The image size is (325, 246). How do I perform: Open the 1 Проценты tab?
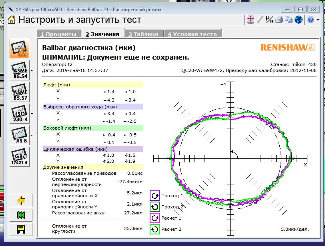(x=58, y=34)
